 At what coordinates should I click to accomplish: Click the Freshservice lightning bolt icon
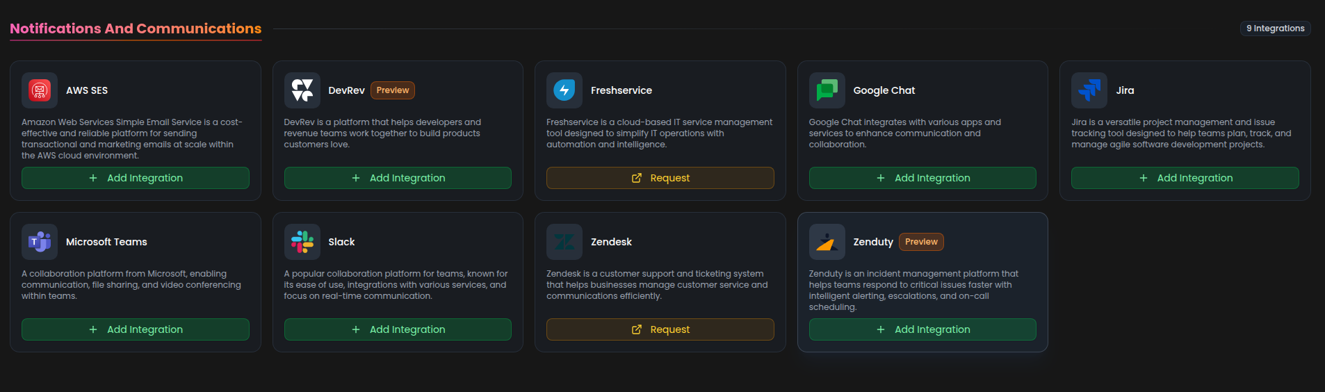(x=564, y=90)
